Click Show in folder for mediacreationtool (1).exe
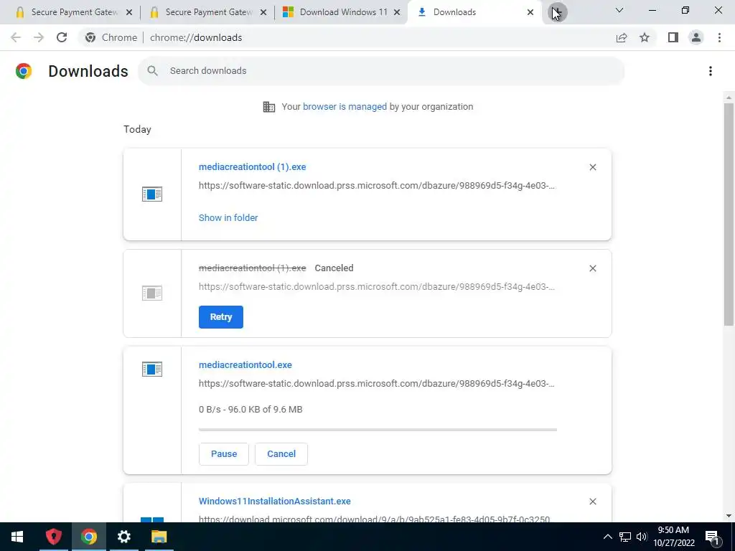 pyautogui.click(x=228, y=218)
